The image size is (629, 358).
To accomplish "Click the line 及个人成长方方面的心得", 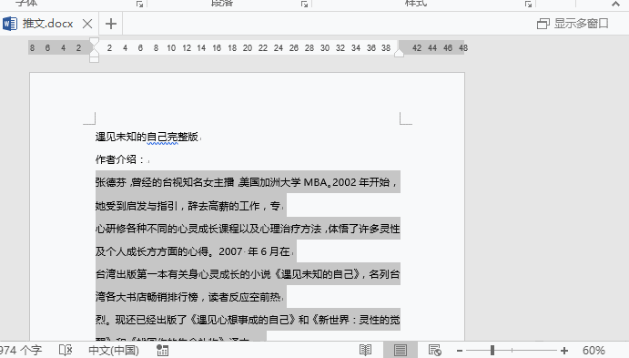I will click(193, 251).
